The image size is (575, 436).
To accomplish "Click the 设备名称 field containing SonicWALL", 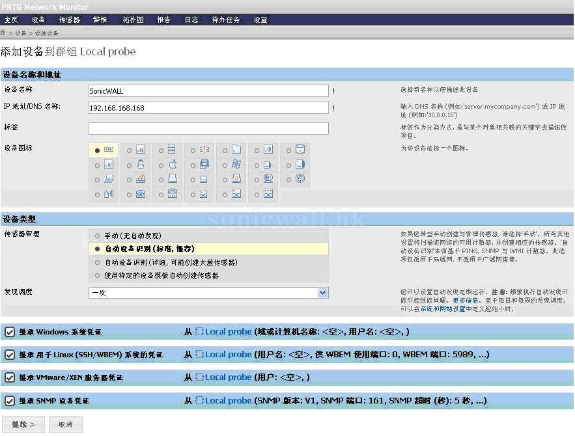I will coord(208,91).
